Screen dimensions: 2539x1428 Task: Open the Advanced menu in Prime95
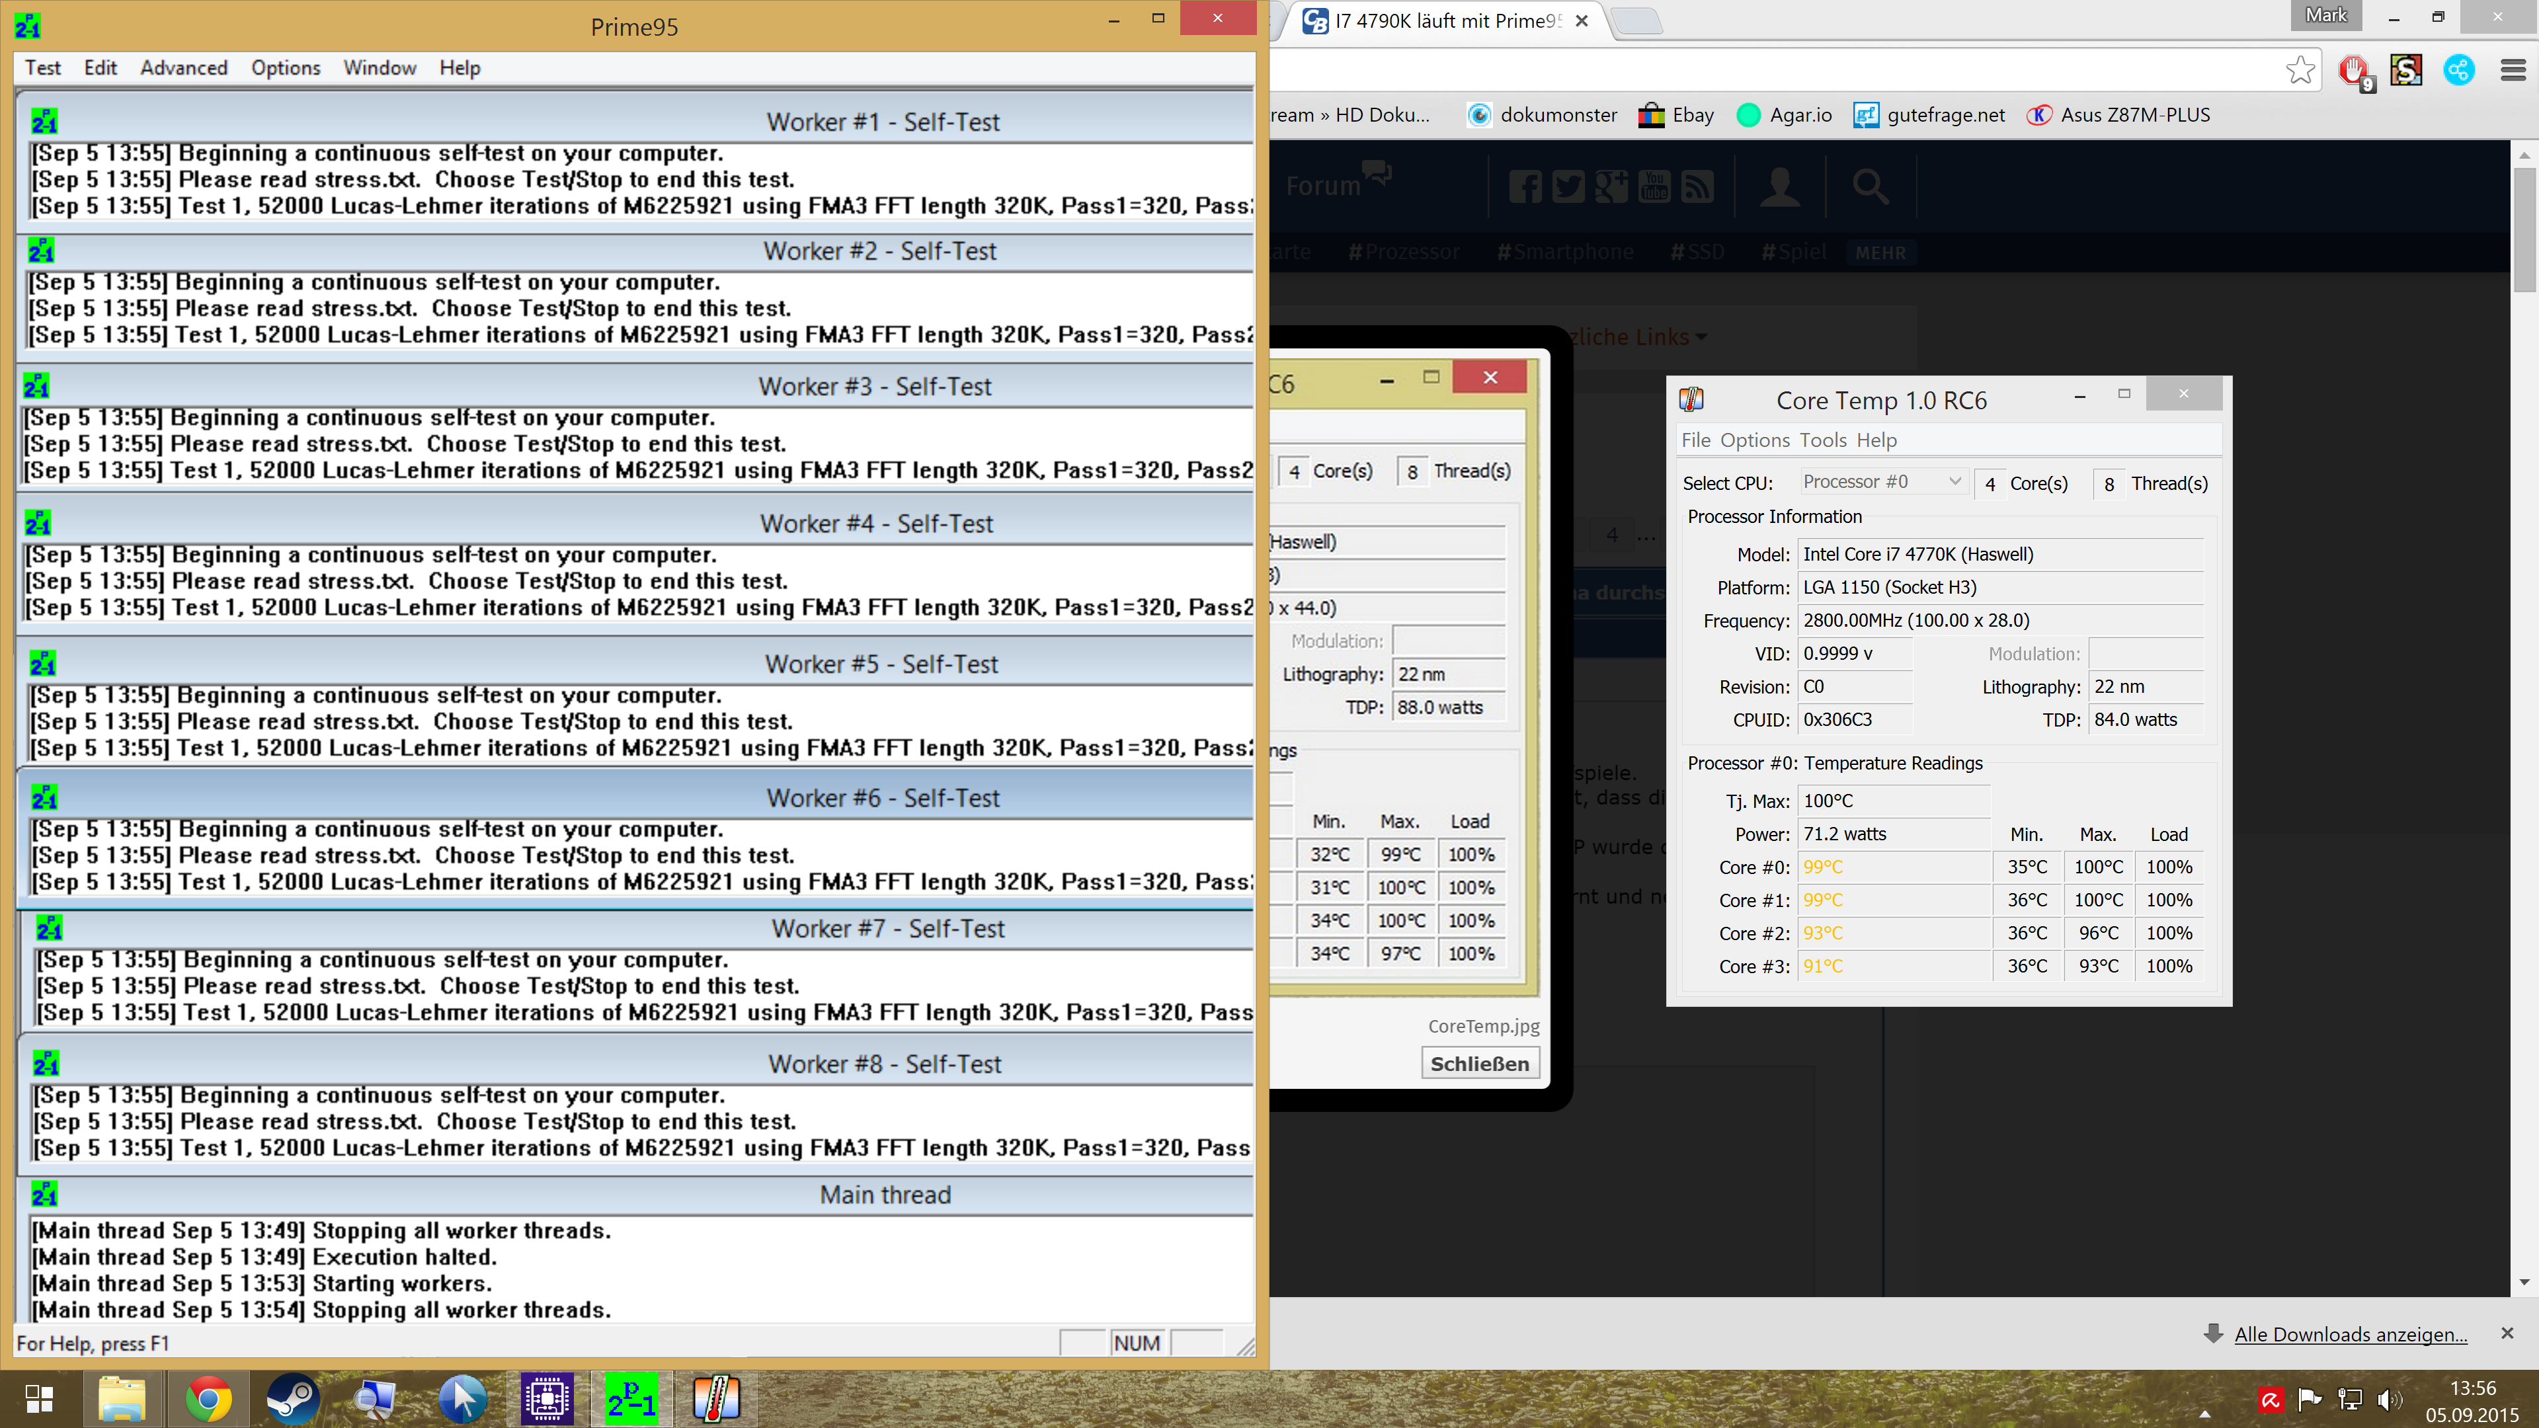click(x=183, y=68)
